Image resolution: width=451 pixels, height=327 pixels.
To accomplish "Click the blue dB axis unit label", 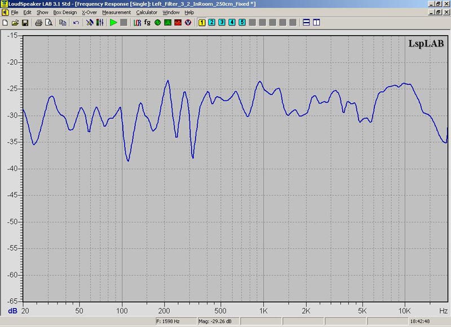I will (x=12, y=311).
